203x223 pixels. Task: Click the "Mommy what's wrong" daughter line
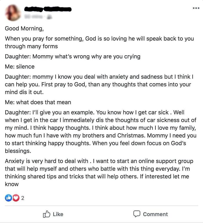(x=72, y=56)
